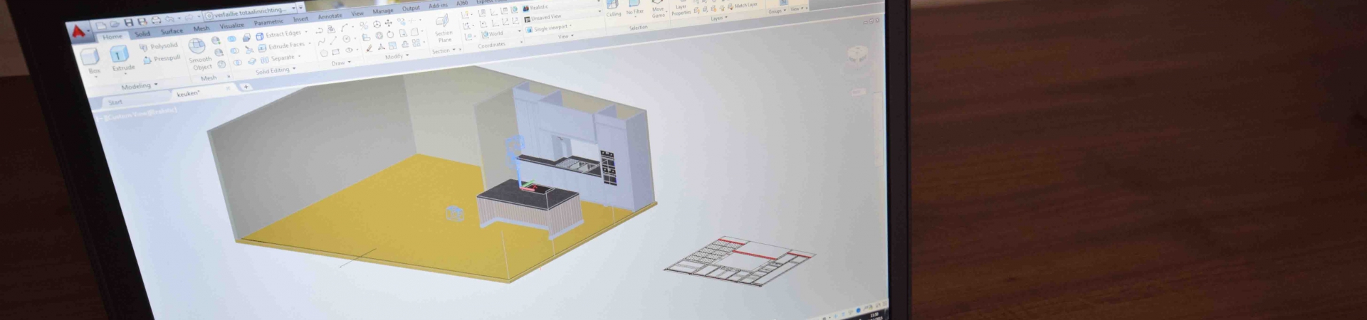The width and height of the screenshot is (1367, 320).
Task: Select the Extrude tool
Action: (x=120, y=59)
